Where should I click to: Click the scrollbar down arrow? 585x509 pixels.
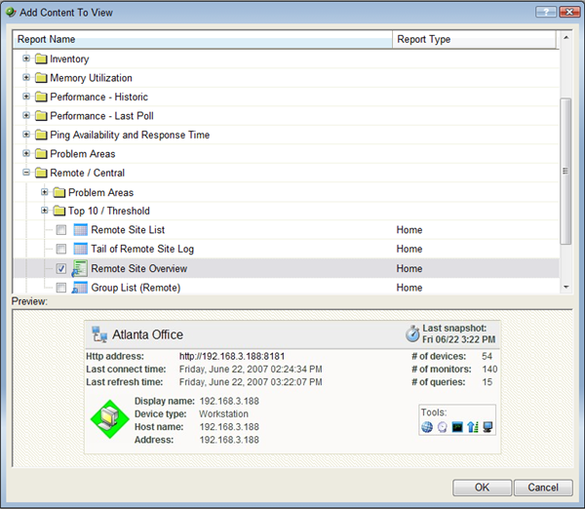pyautogui.click(x=565, y=287)
